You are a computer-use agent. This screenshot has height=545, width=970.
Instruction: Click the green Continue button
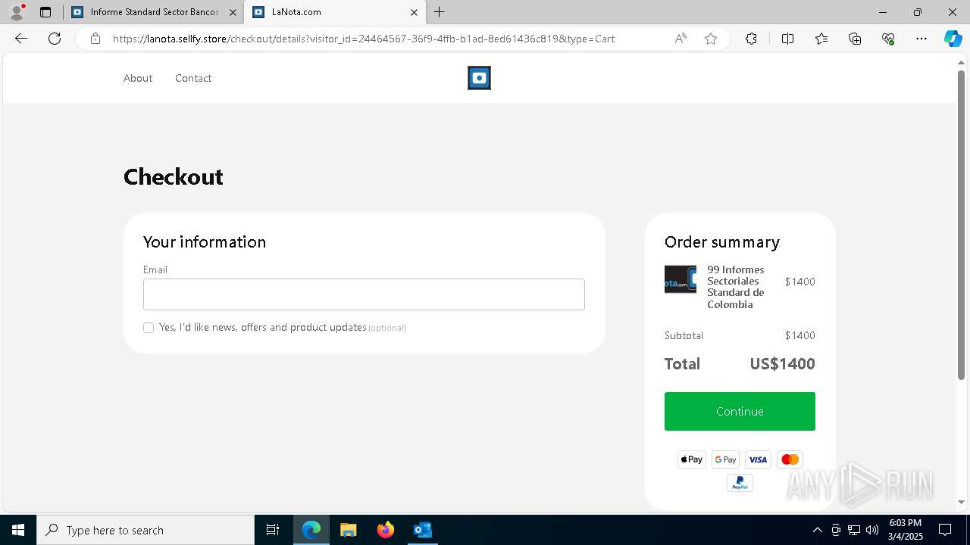[740, 411]
